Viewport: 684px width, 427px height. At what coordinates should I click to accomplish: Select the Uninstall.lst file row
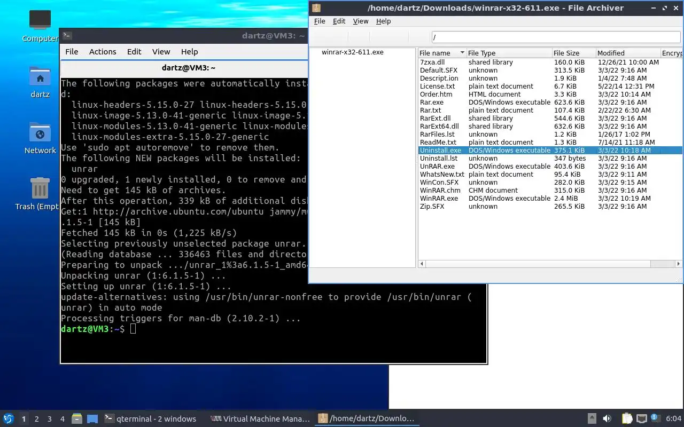[550, 159]
